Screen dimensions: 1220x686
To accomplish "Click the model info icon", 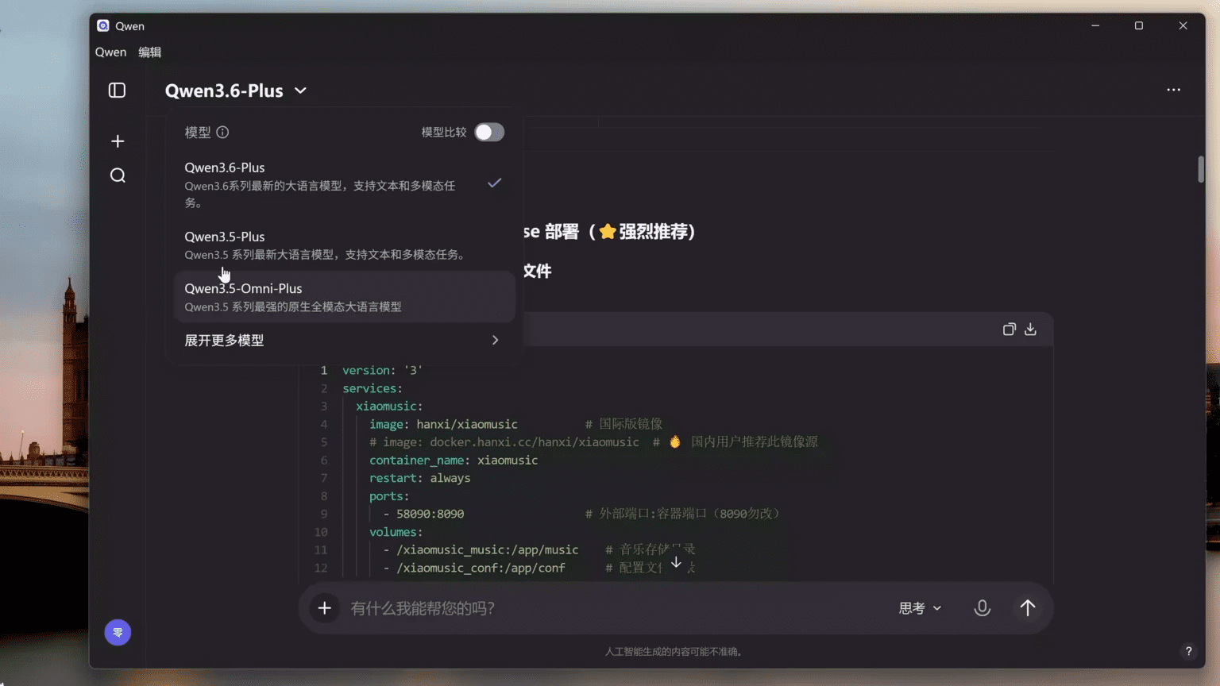I will pos(222,133).
